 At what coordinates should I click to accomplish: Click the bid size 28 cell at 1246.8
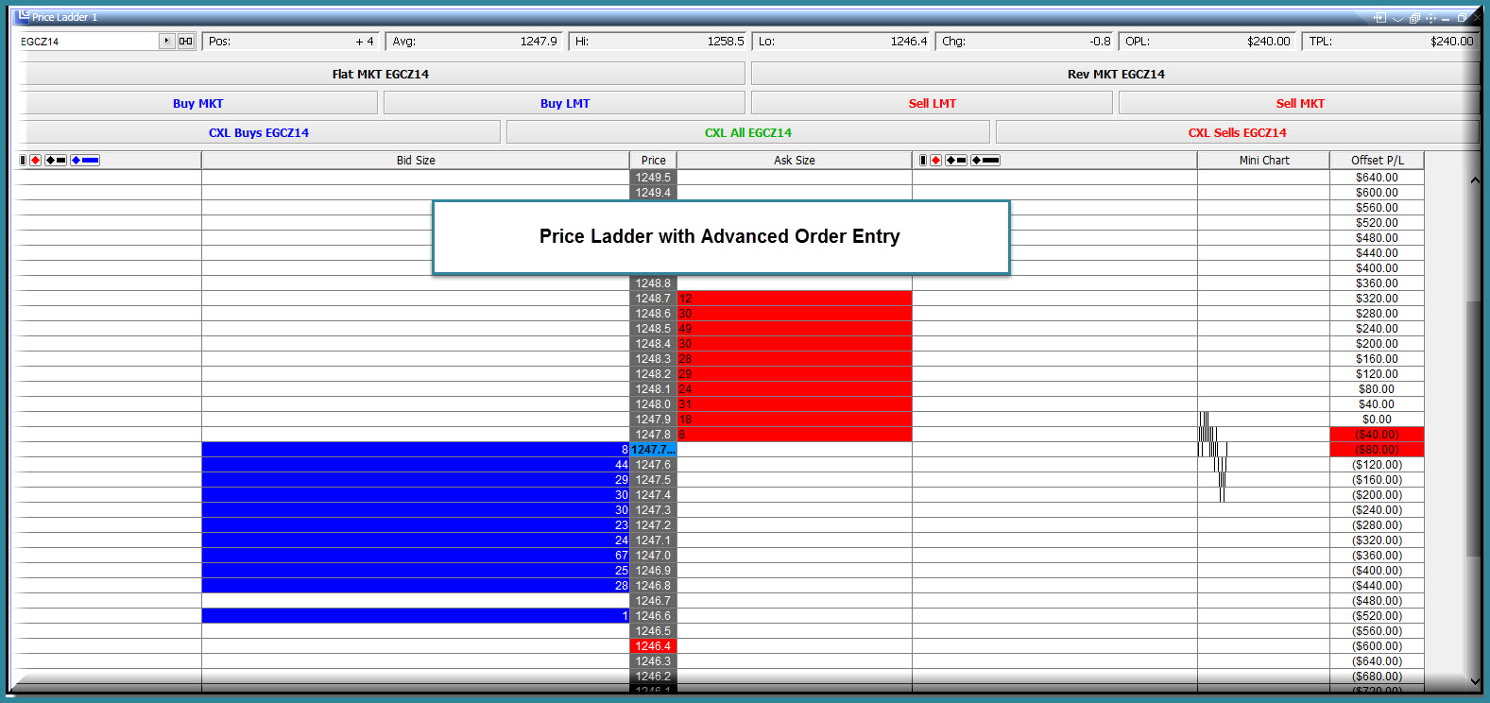tap(416, 586)
